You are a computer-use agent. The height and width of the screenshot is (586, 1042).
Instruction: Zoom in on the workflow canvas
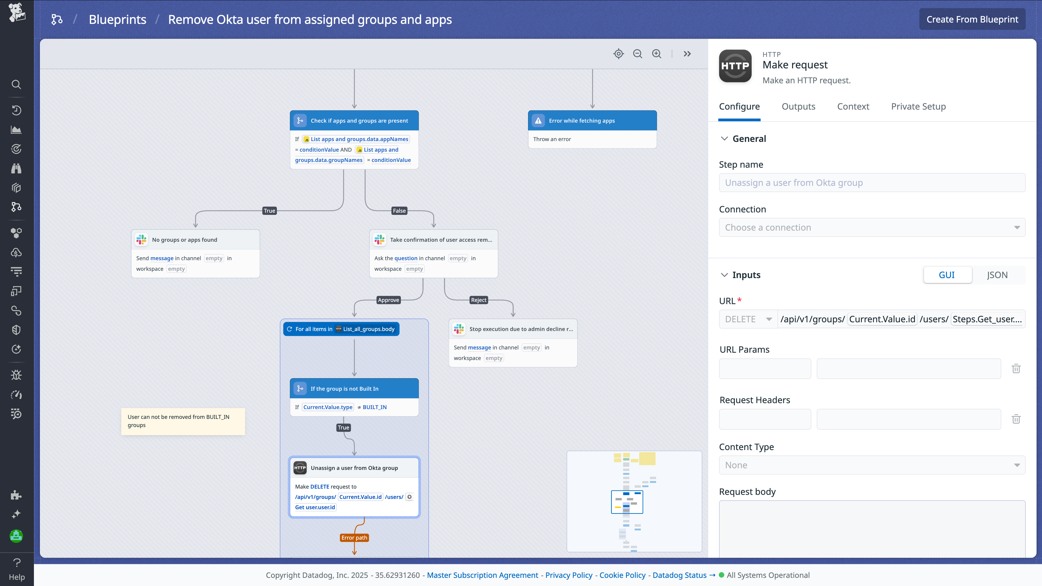656,53
